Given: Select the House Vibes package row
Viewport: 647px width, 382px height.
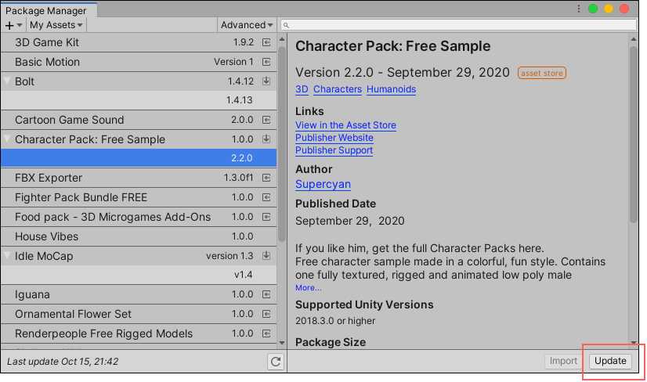Looking at the screenshot, I should [139, 236].
